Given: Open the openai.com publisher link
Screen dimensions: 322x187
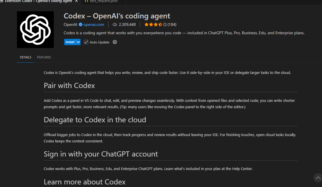Looking at the screenshot, I should coord(94,24).
